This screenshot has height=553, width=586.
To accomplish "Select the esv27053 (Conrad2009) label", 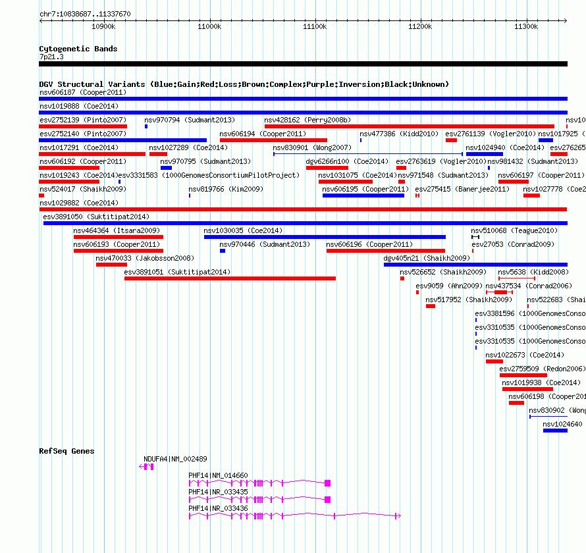I will point(513,244).
